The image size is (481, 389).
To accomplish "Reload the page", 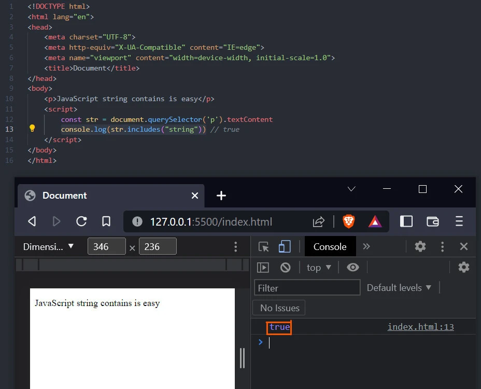I will pyautogui.click(x=81, y=221).
